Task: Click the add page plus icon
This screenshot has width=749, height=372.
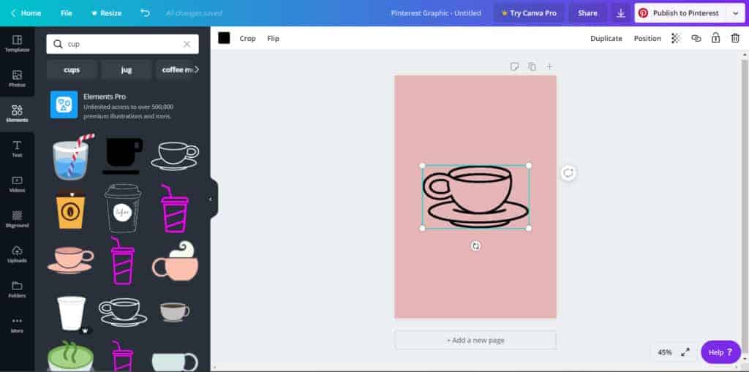Action: coord(549,67)
